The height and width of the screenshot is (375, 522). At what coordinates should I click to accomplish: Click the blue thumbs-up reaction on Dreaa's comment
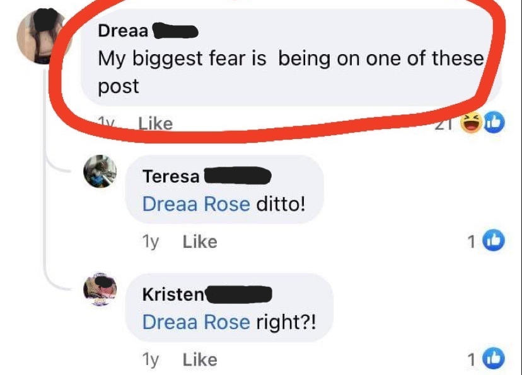pyautogui.click(x=494, y=123)
